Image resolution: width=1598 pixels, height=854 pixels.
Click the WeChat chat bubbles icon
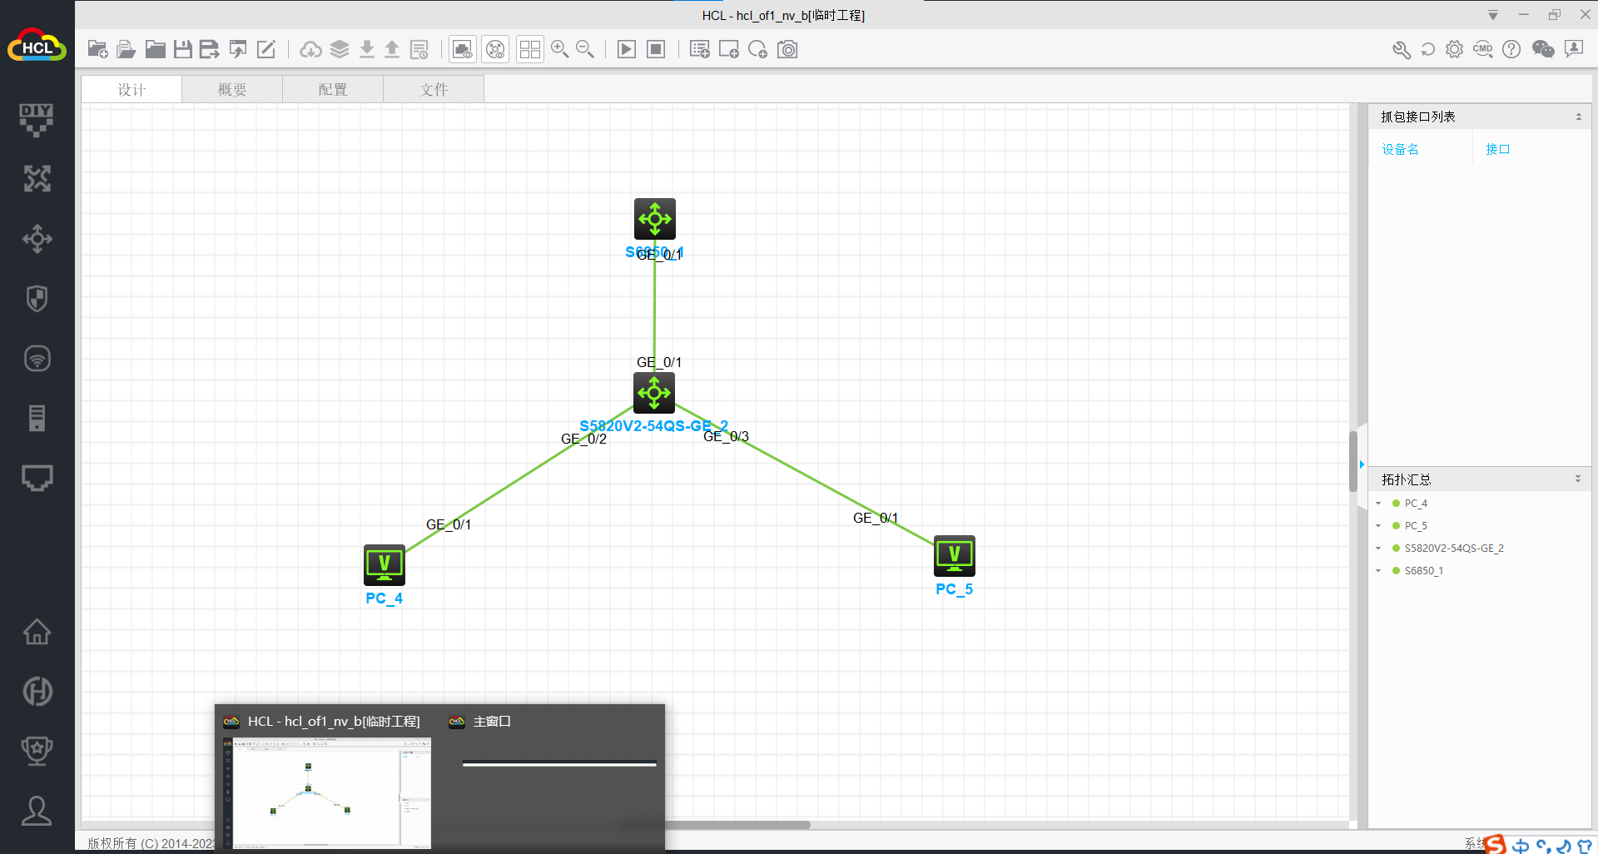[x=1543, y=49]
